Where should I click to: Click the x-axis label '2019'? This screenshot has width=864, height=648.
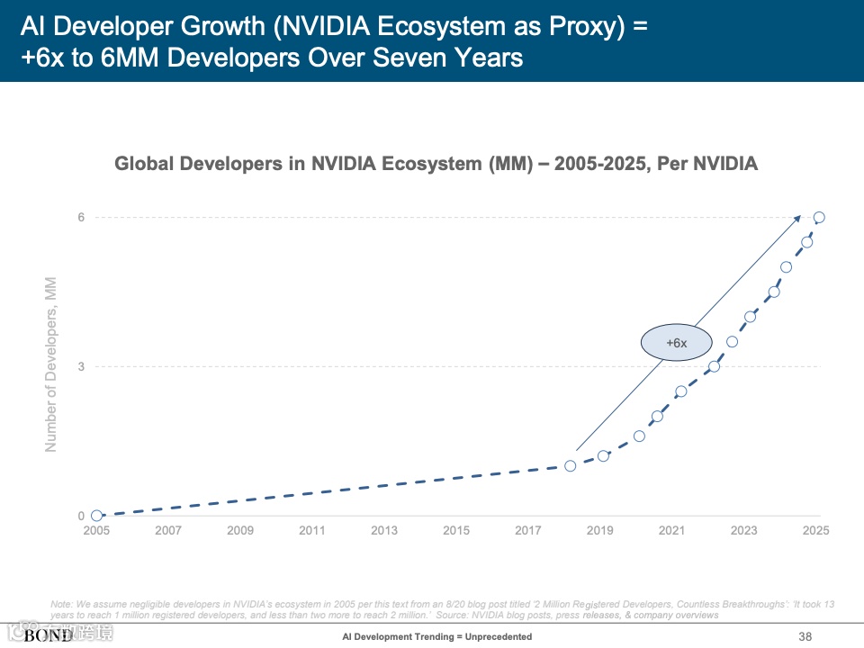tap(600, 531)
